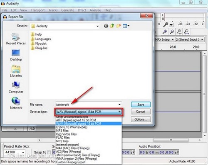Screen dimensions: 208x165
Task: Choose Ogg Vorbis Files format
Action: [89, 134]
